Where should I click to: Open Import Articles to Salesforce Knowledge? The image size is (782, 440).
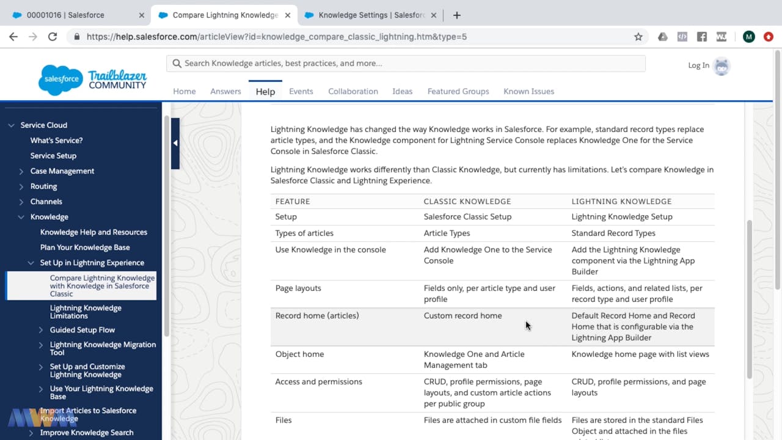pos(88,414)
